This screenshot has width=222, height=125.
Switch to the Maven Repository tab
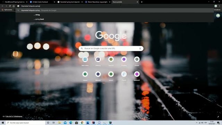[x=97, y=2]
